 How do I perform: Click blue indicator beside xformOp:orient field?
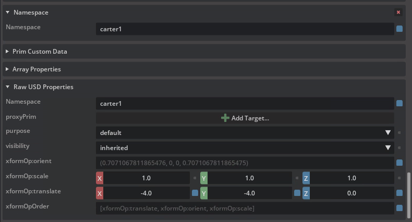point(399,163)
